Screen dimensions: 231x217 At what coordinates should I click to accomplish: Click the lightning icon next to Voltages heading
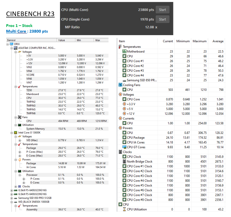coord(120,94)
